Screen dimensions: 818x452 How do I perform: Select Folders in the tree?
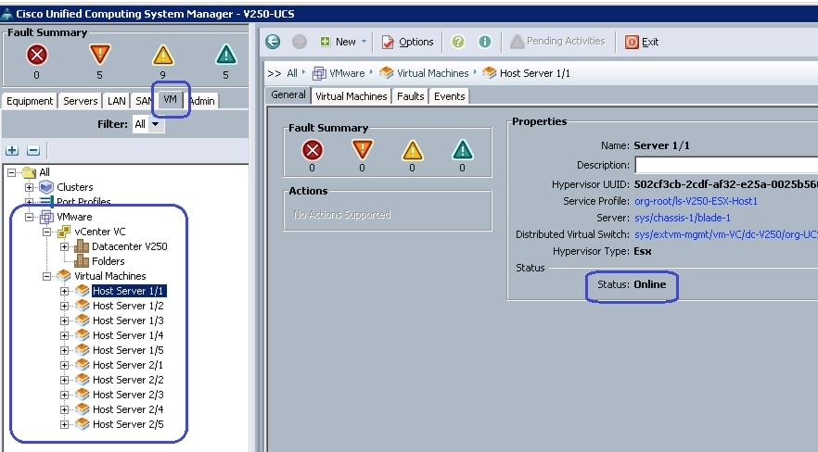point(108,261)
